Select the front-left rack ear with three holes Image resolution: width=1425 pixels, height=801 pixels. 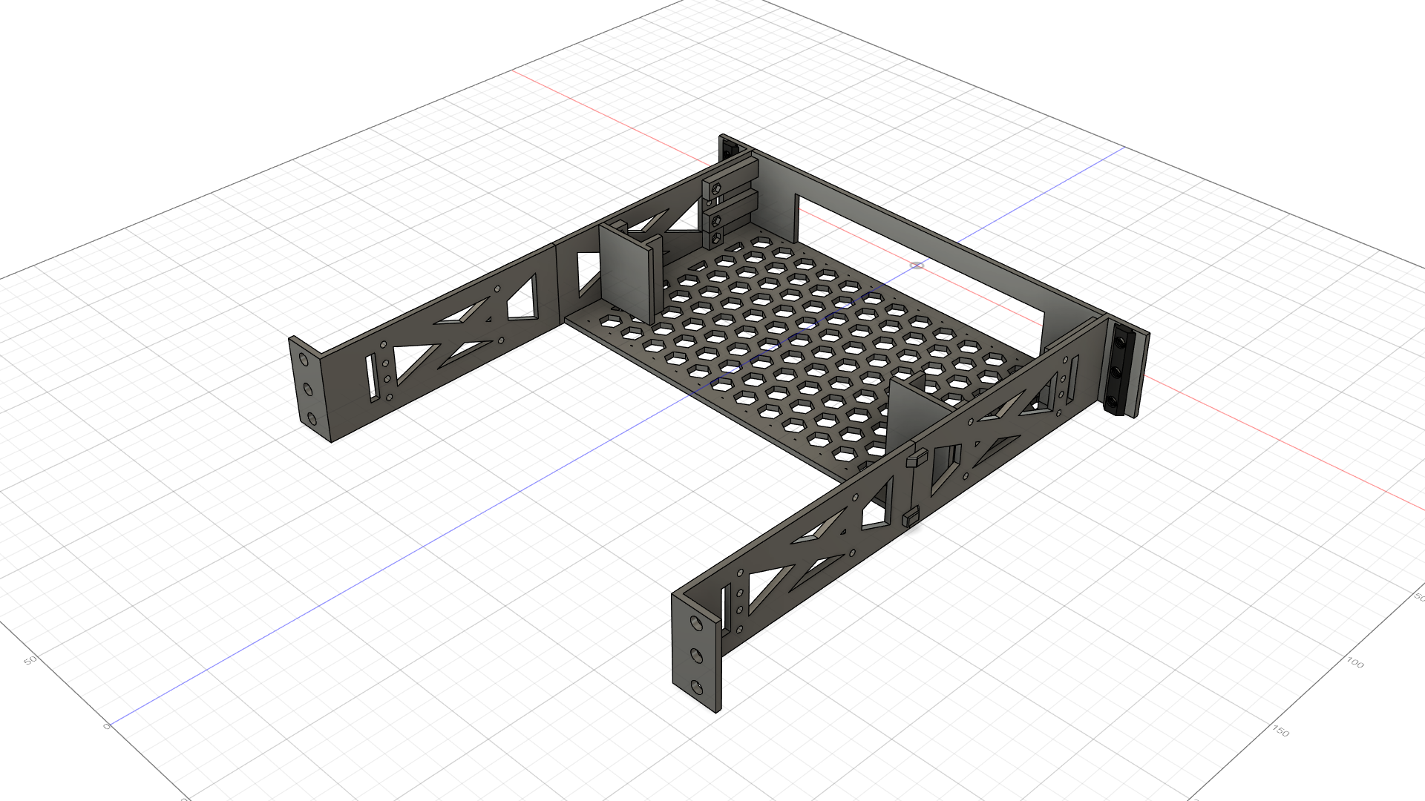pos(310,389)
